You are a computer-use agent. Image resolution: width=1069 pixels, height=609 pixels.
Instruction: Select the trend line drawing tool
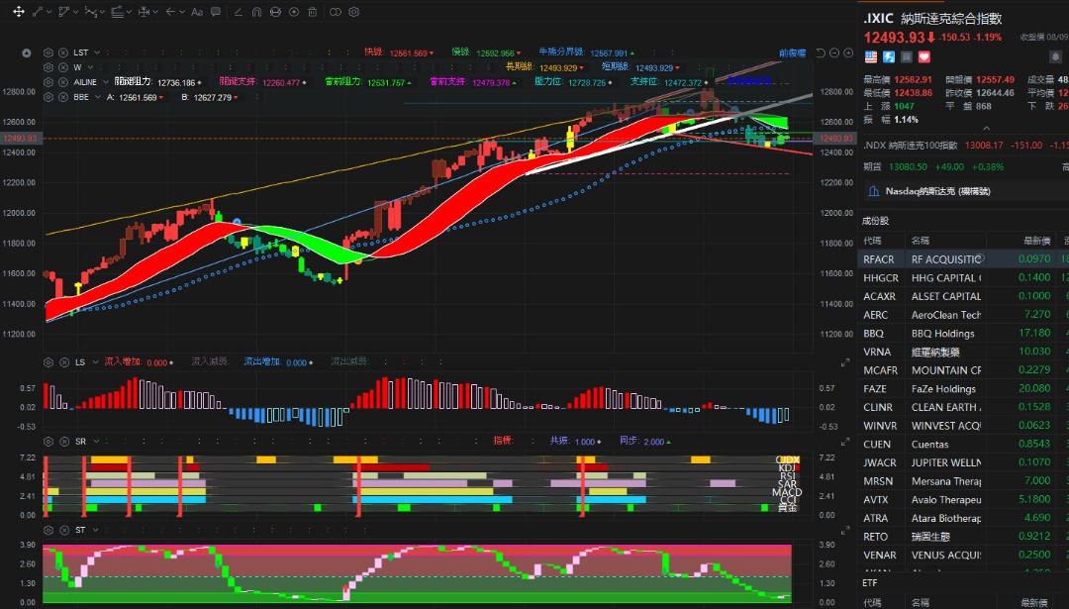click(39, 12)
